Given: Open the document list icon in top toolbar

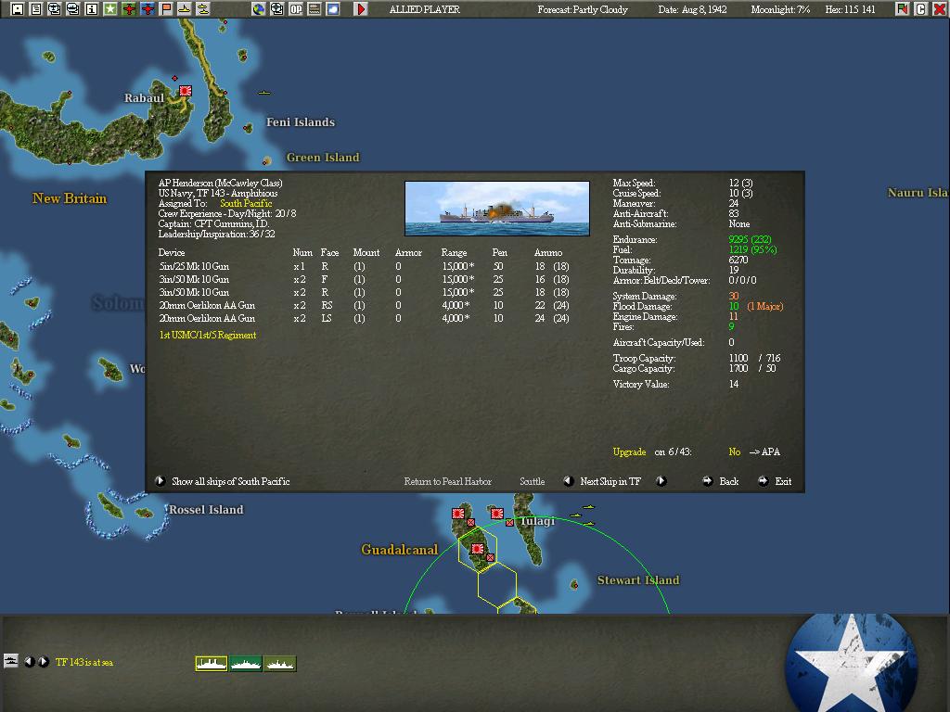Looking at the screenshot, I should point(36,9).
